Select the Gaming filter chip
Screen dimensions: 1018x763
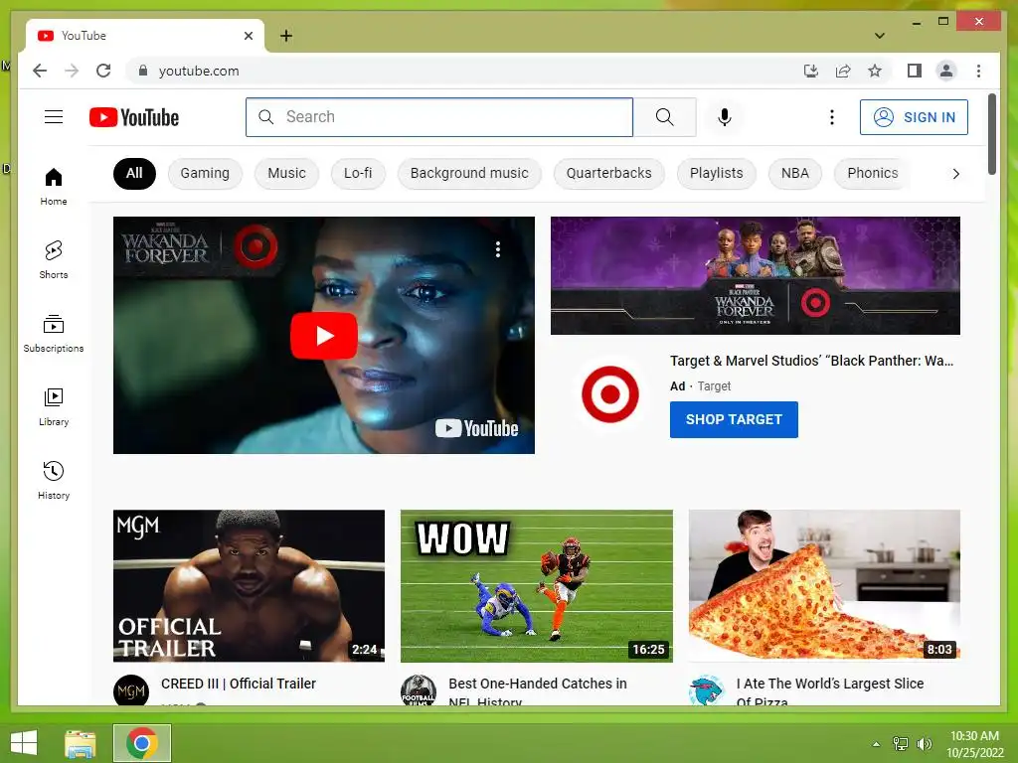[x=205, y=173]
